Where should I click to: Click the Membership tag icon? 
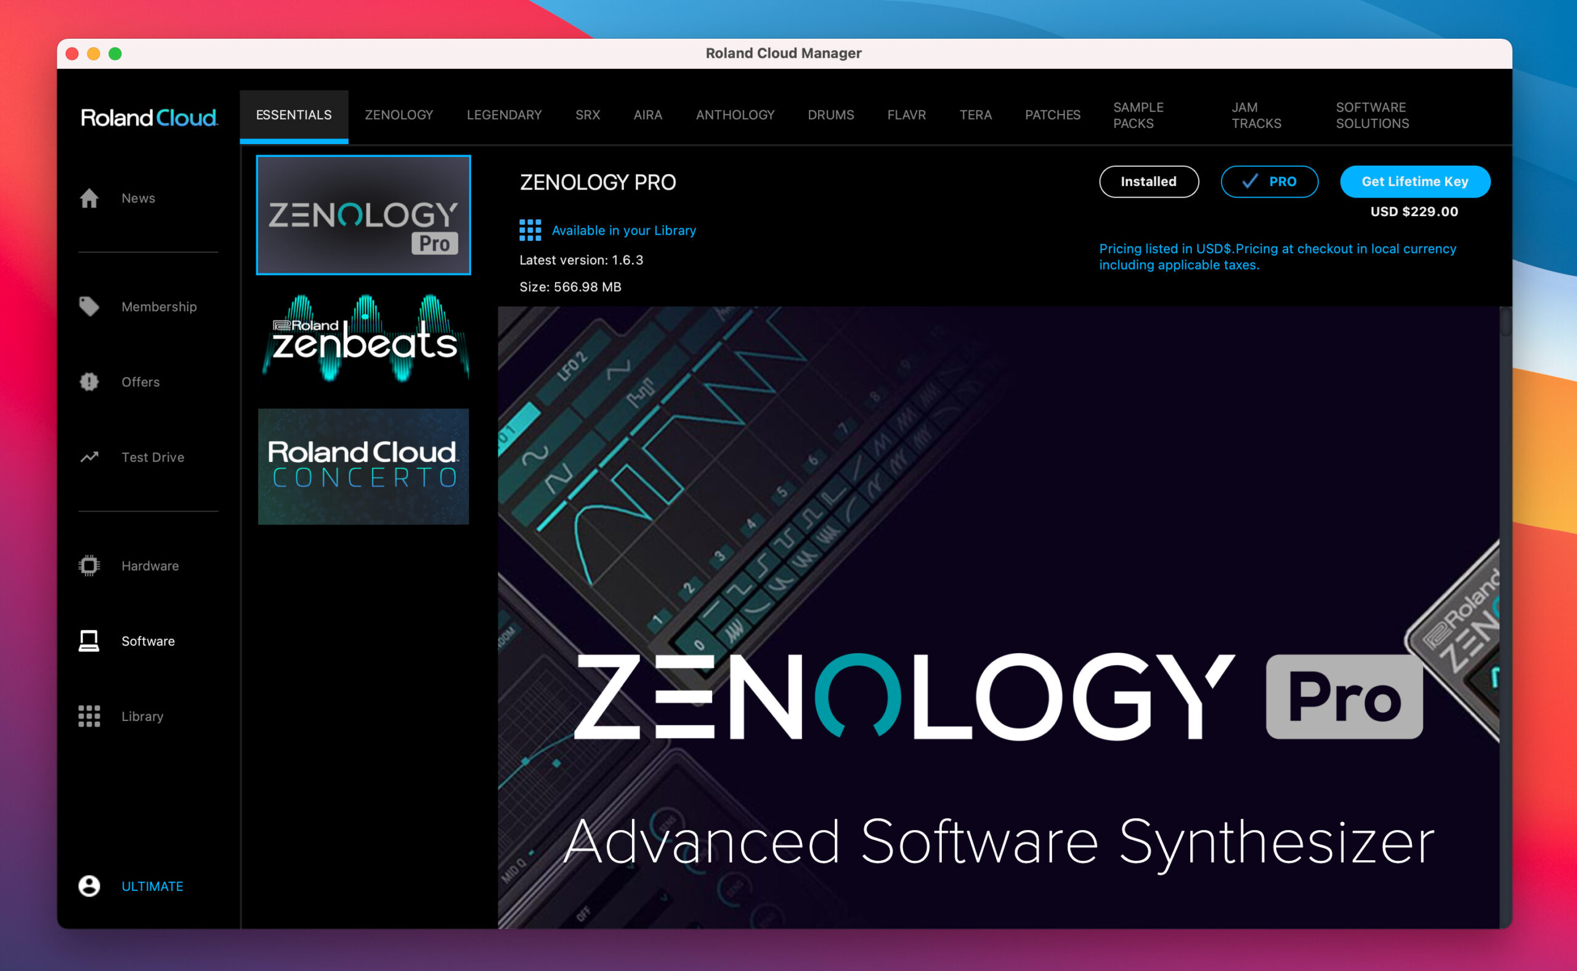[89, 307]
